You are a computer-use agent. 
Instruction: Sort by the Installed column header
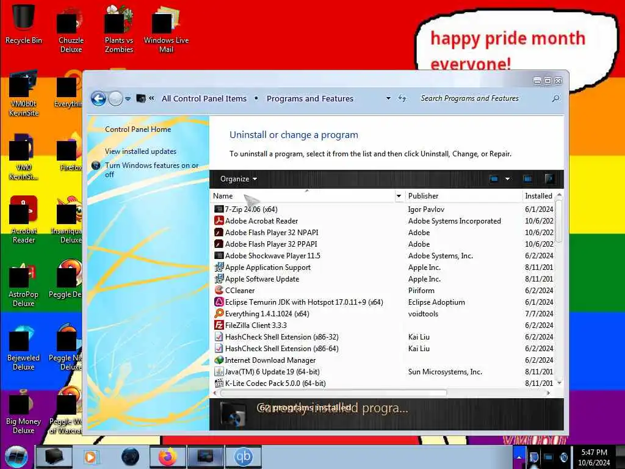[x=538, y=196]
